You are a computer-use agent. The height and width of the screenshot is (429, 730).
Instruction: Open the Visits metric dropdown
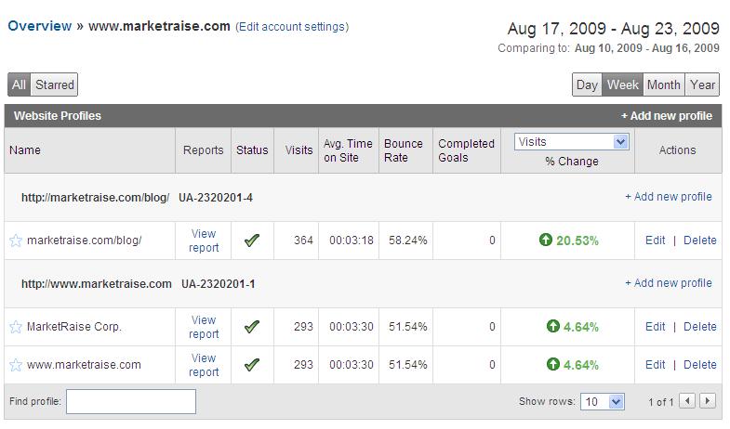pos(572,142)
